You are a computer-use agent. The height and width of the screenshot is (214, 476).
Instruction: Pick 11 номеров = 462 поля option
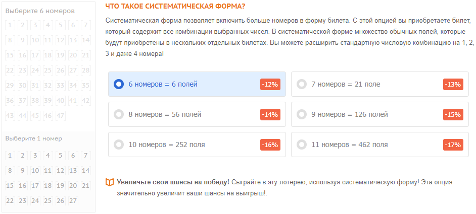[380, 145]
